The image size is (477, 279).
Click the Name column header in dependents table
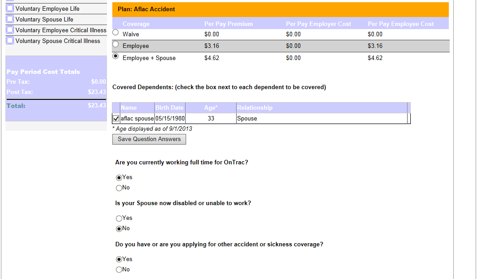click(x=129, y=107)
